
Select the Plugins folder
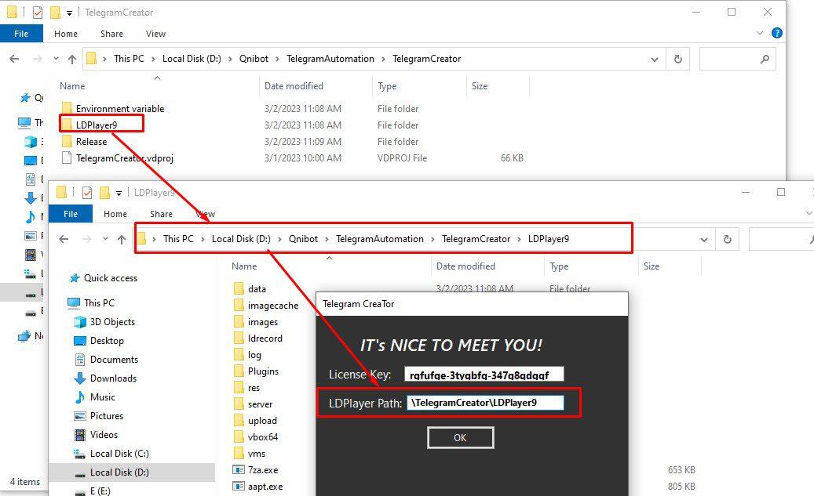click(x=263, y=371)
